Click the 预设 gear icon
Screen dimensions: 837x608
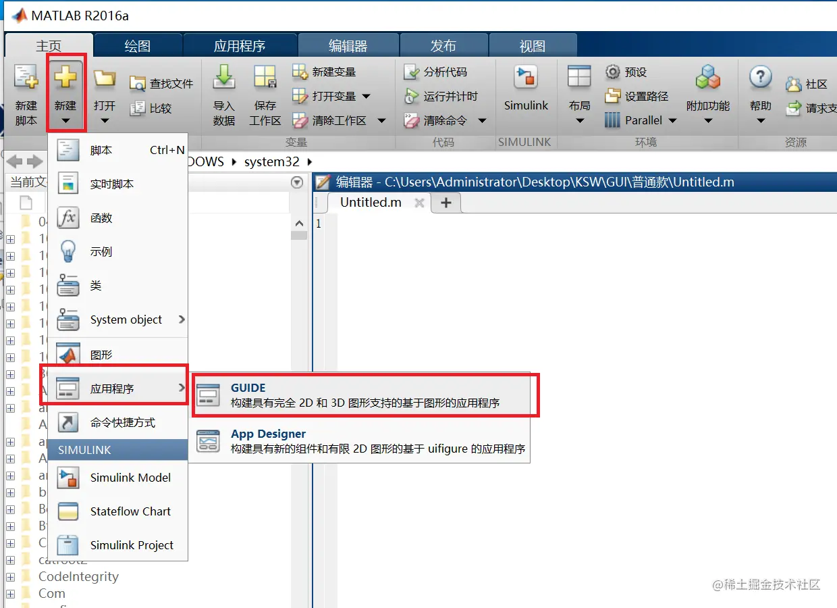tap(613, 72)
